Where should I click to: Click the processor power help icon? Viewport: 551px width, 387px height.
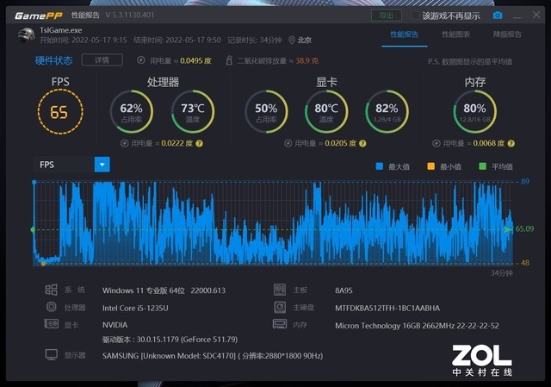pos(199,144)
